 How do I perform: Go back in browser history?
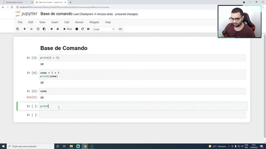[3, 7]
